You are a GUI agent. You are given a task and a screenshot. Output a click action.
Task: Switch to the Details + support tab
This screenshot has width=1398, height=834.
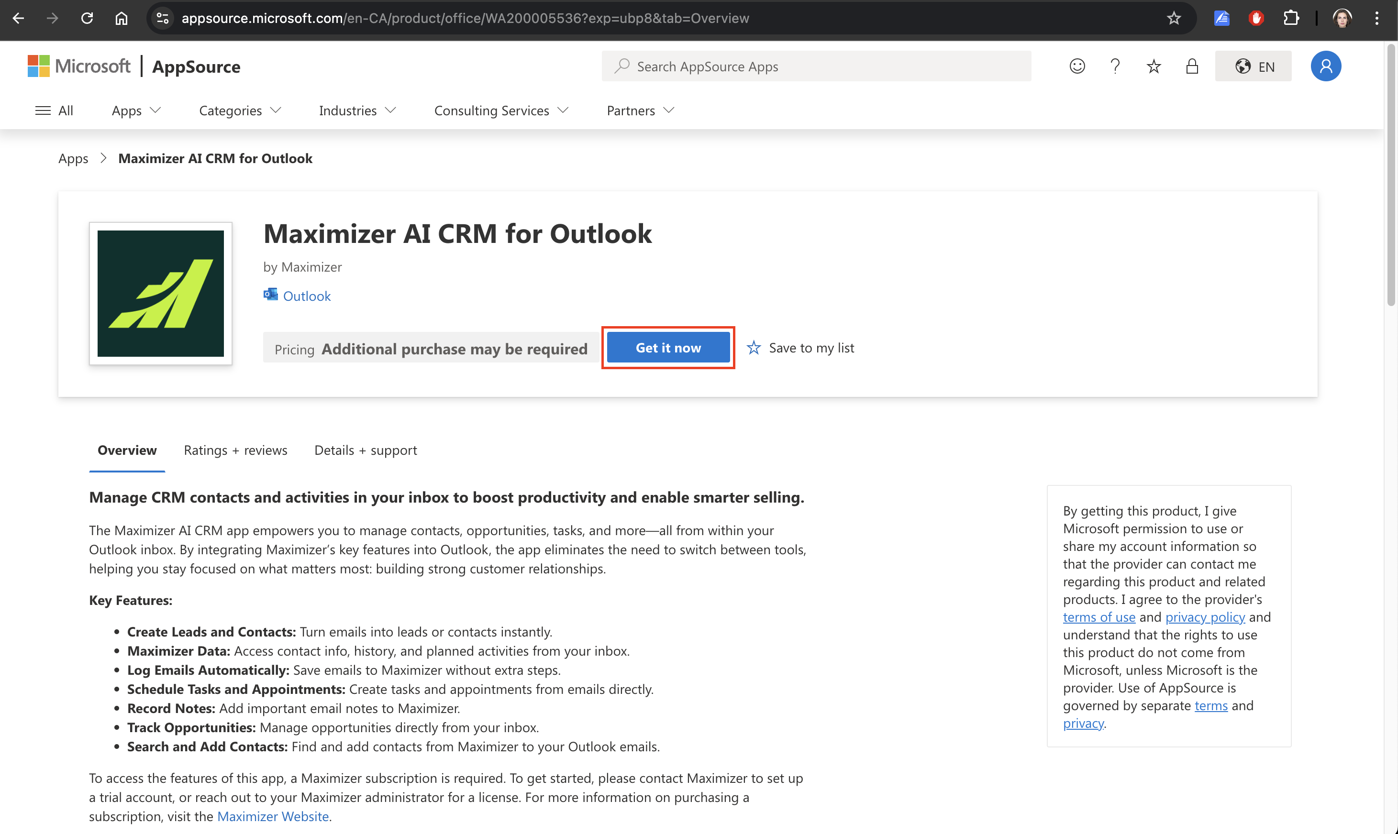coord(366,450)
